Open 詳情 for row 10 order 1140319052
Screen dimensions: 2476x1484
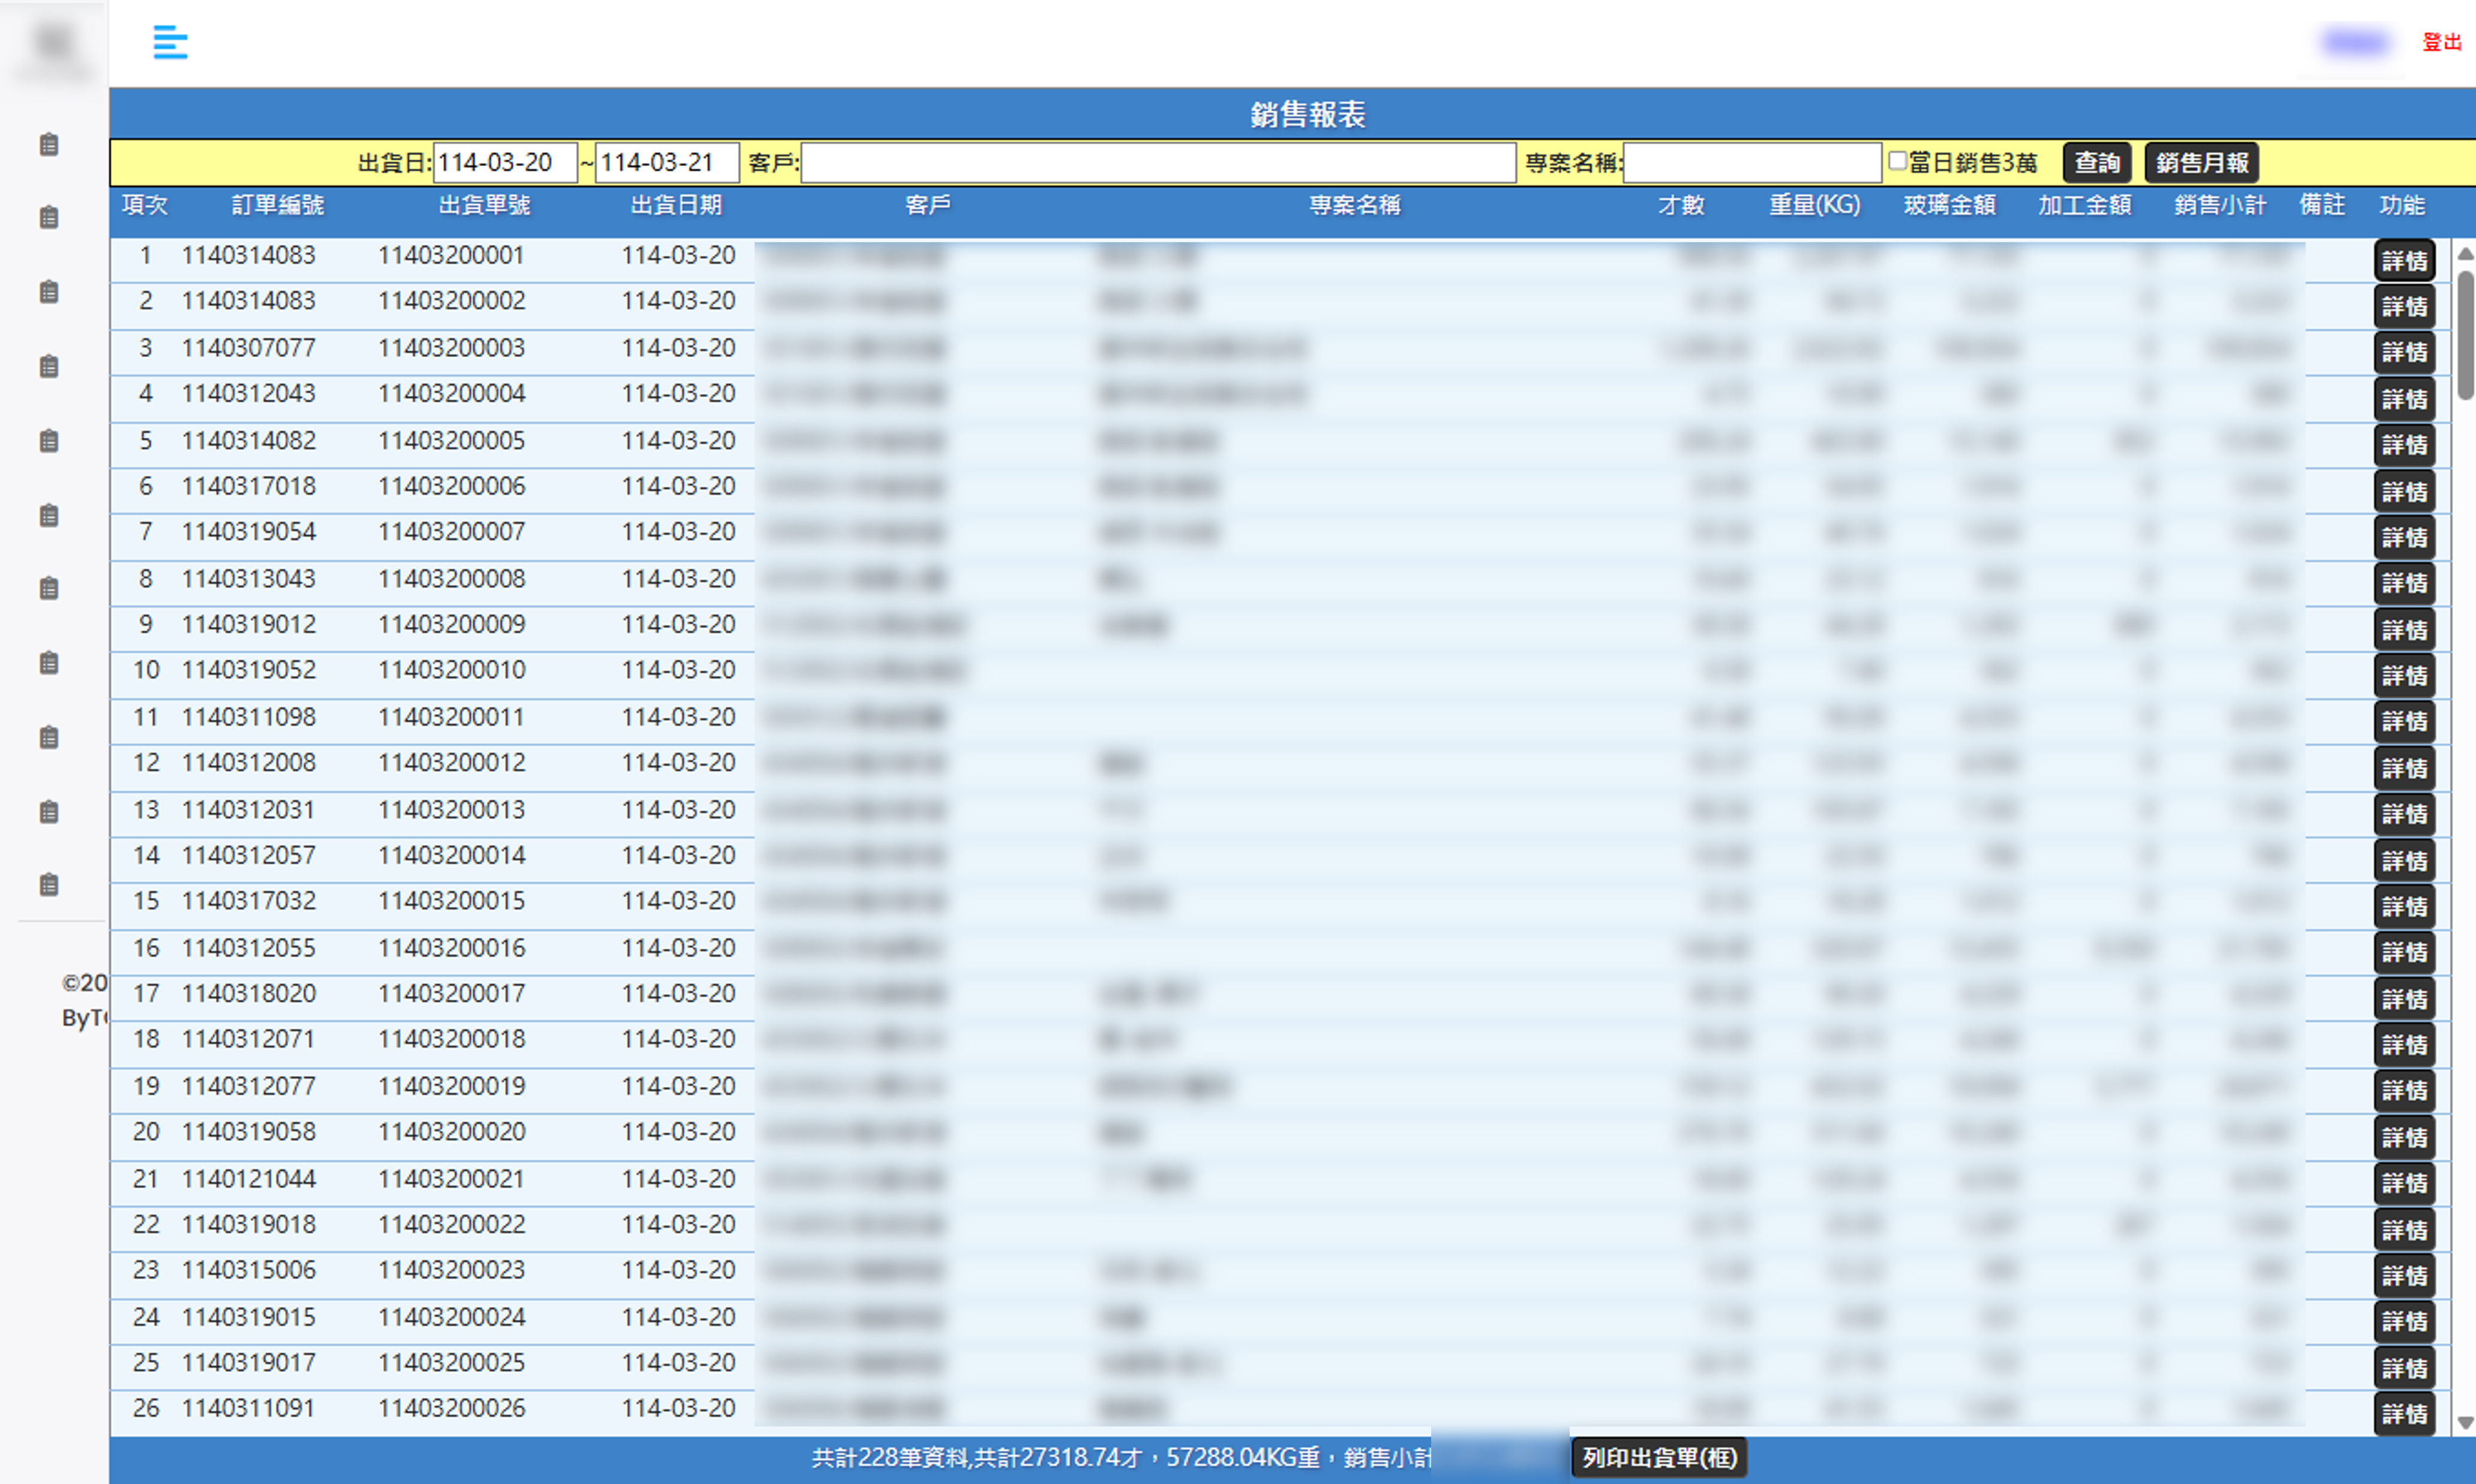[x=2404, y=676]
